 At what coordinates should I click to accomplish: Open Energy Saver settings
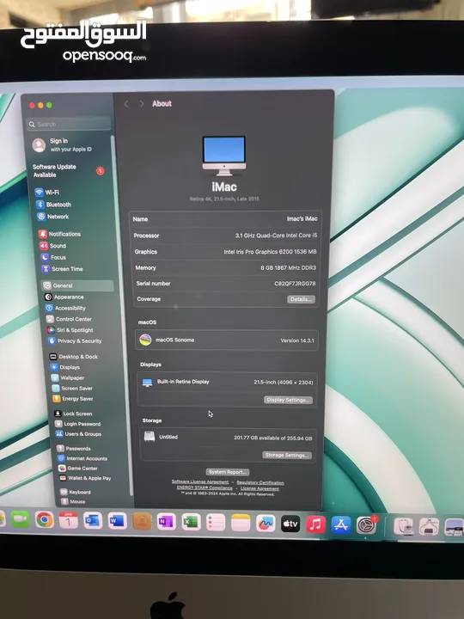point(73,399)
